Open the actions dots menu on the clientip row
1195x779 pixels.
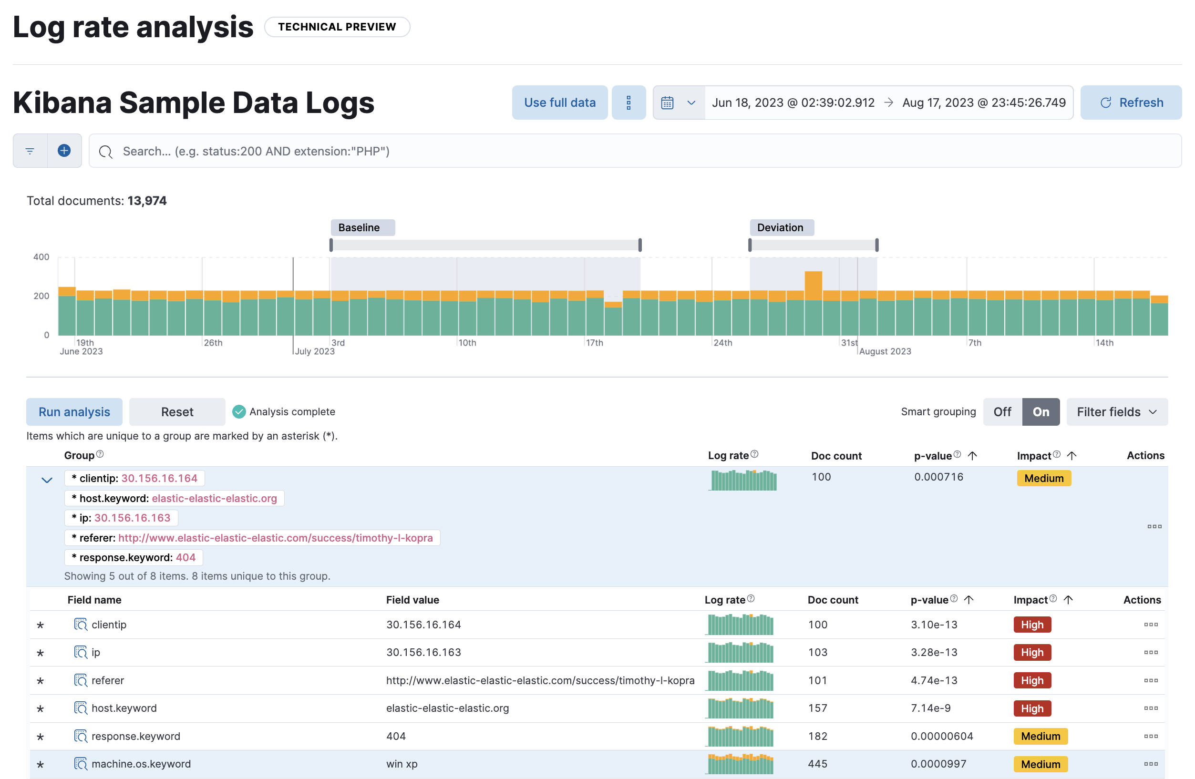[1150, 624]
